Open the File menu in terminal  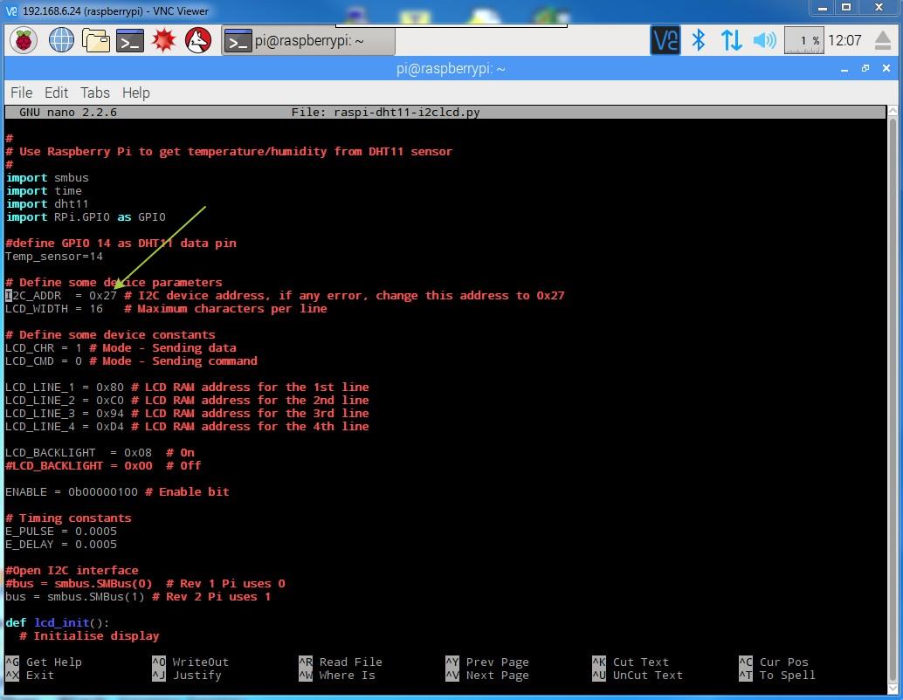[21, 93]
